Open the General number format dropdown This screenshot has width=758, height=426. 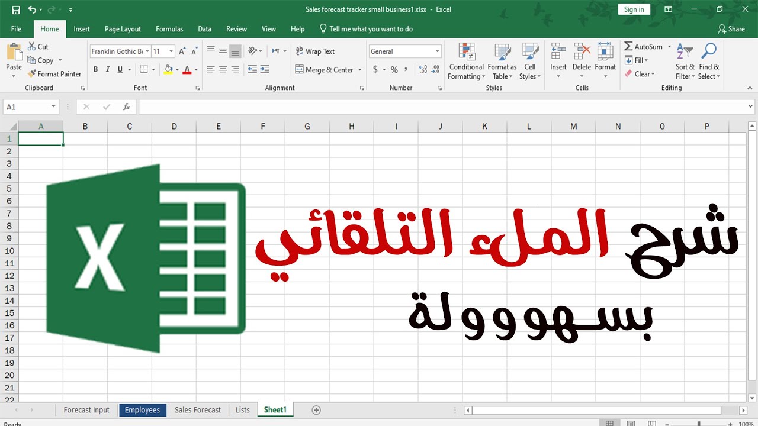438,51
